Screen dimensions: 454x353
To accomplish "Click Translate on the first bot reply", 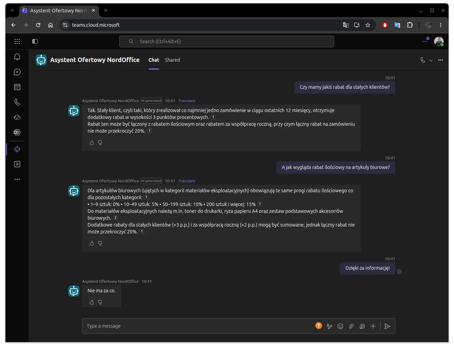I will point(187,101).
